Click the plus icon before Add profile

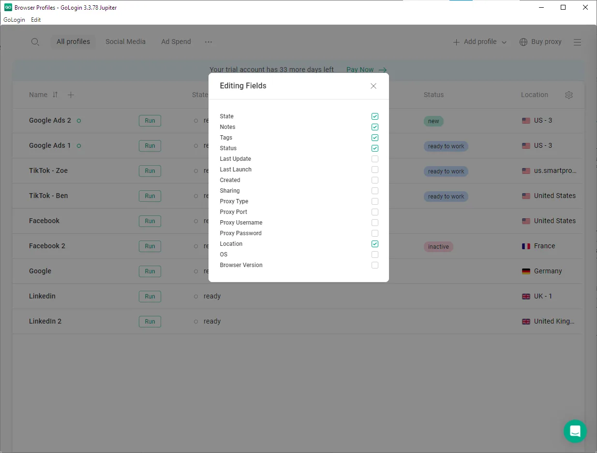coord(456,42)
